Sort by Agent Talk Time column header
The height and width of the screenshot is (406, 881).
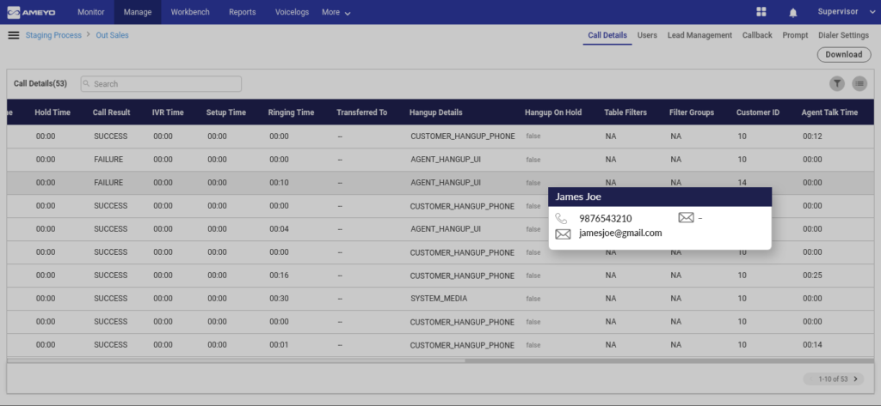pos(829,112)
